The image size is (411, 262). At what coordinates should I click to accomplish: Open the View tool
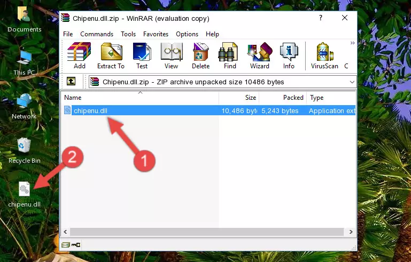tap(172, 55)
